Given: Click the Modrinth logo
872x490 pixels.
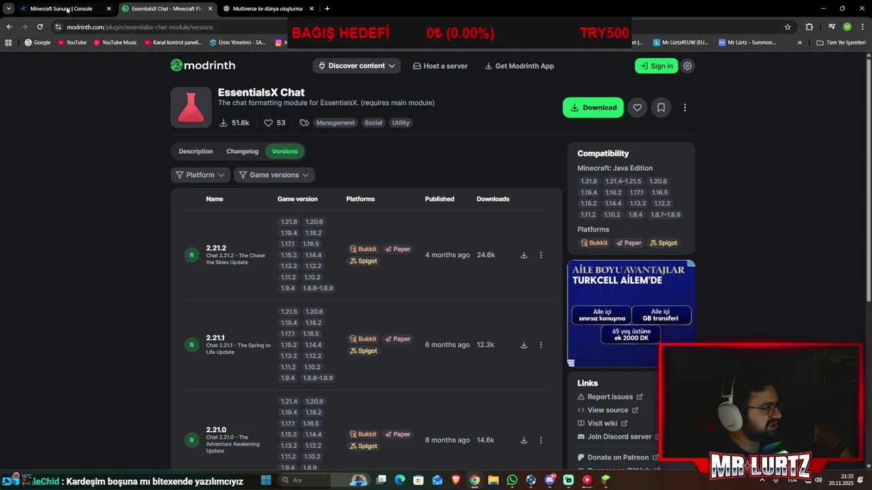Looking at the screenshot, I should coord(203,65).
